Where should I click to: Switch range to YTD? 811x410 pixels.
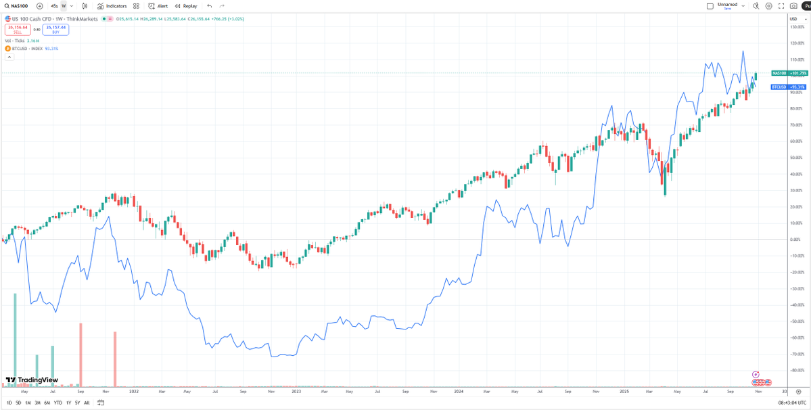click(x=58, y=403)
